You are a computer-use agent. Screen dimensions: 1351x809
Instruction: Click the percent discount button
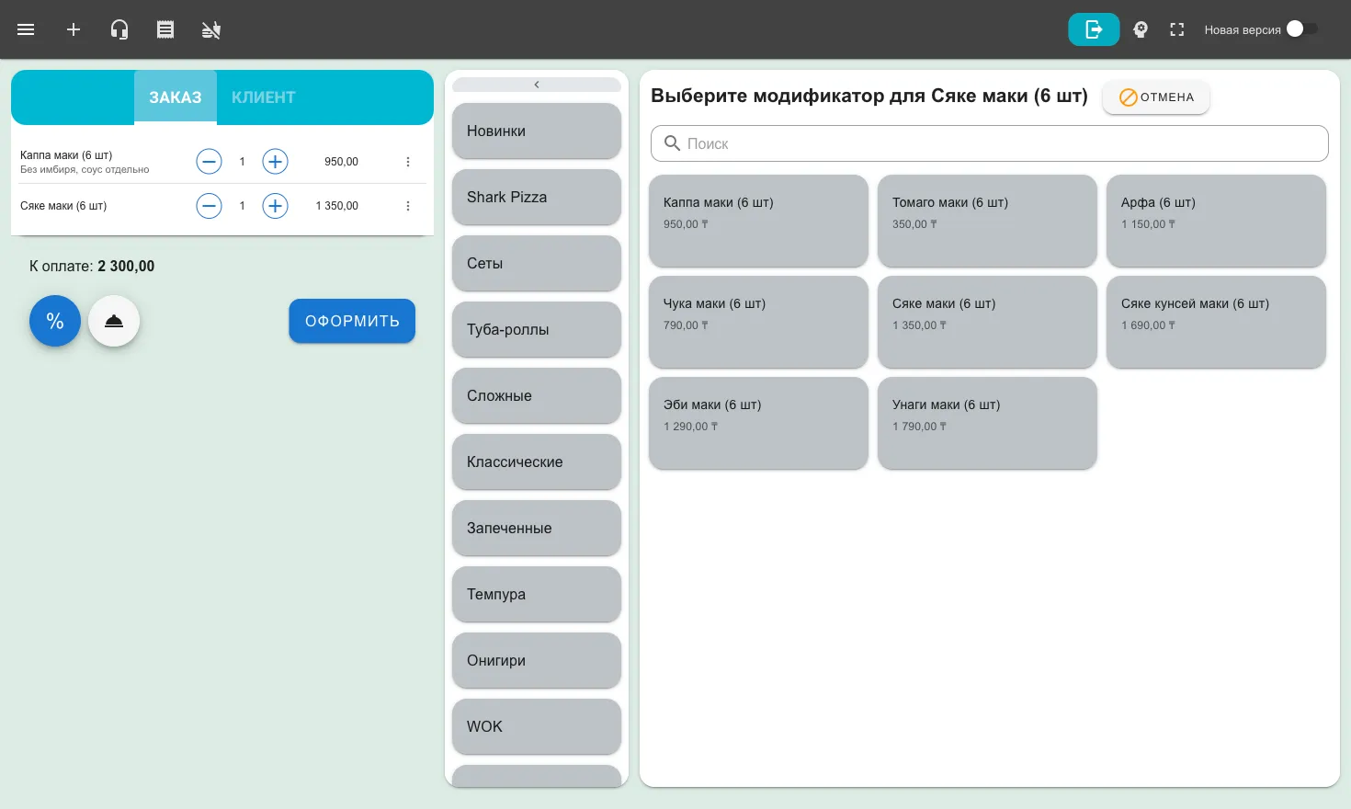point(55,321)
